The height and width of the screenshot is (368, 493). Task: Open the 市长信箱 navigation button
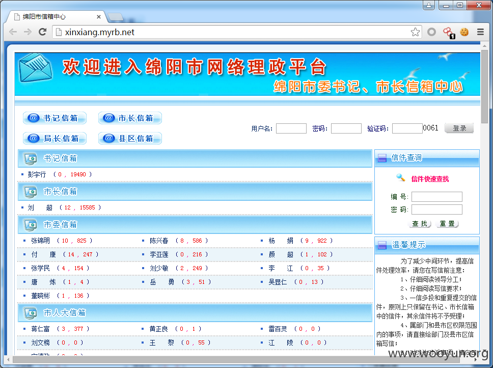130,118
